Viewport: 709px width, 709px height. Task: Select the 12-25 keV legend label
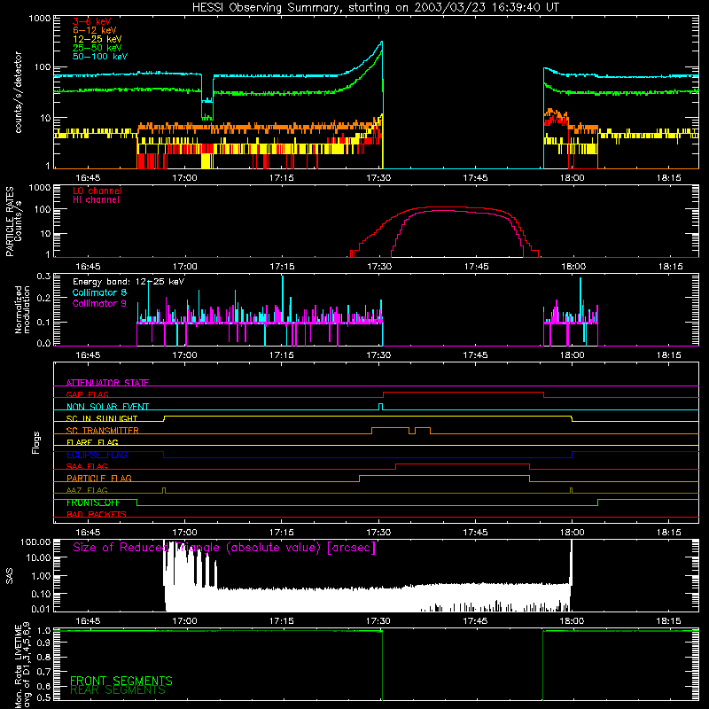[97, 39]
